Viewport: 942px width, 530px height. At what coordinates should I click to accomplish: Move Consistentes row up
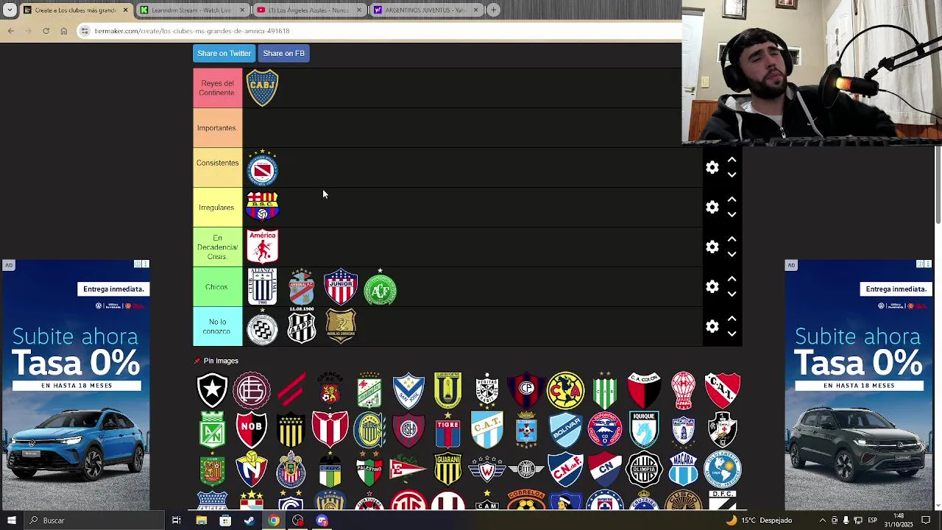(732, 160)
